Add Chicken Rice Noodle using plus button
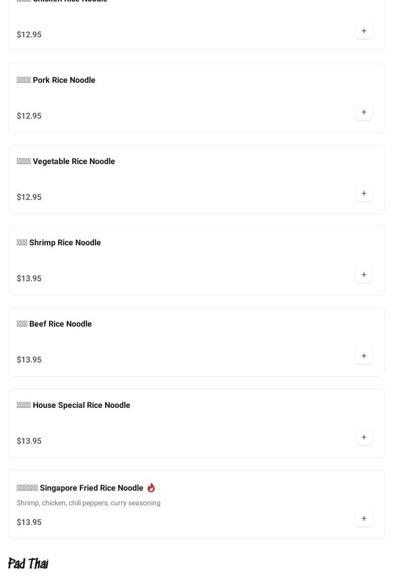The width and height of the screenshot is (393, 579). point(364,31)
